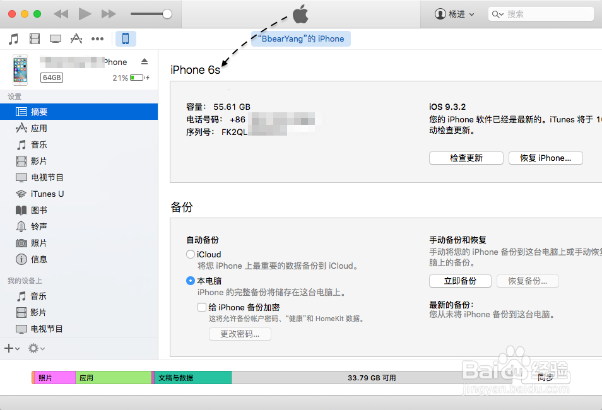Screen dimensions: 602x410
Task: Open the 音乐 sidebar item under 设置
Action: (38, 144)
